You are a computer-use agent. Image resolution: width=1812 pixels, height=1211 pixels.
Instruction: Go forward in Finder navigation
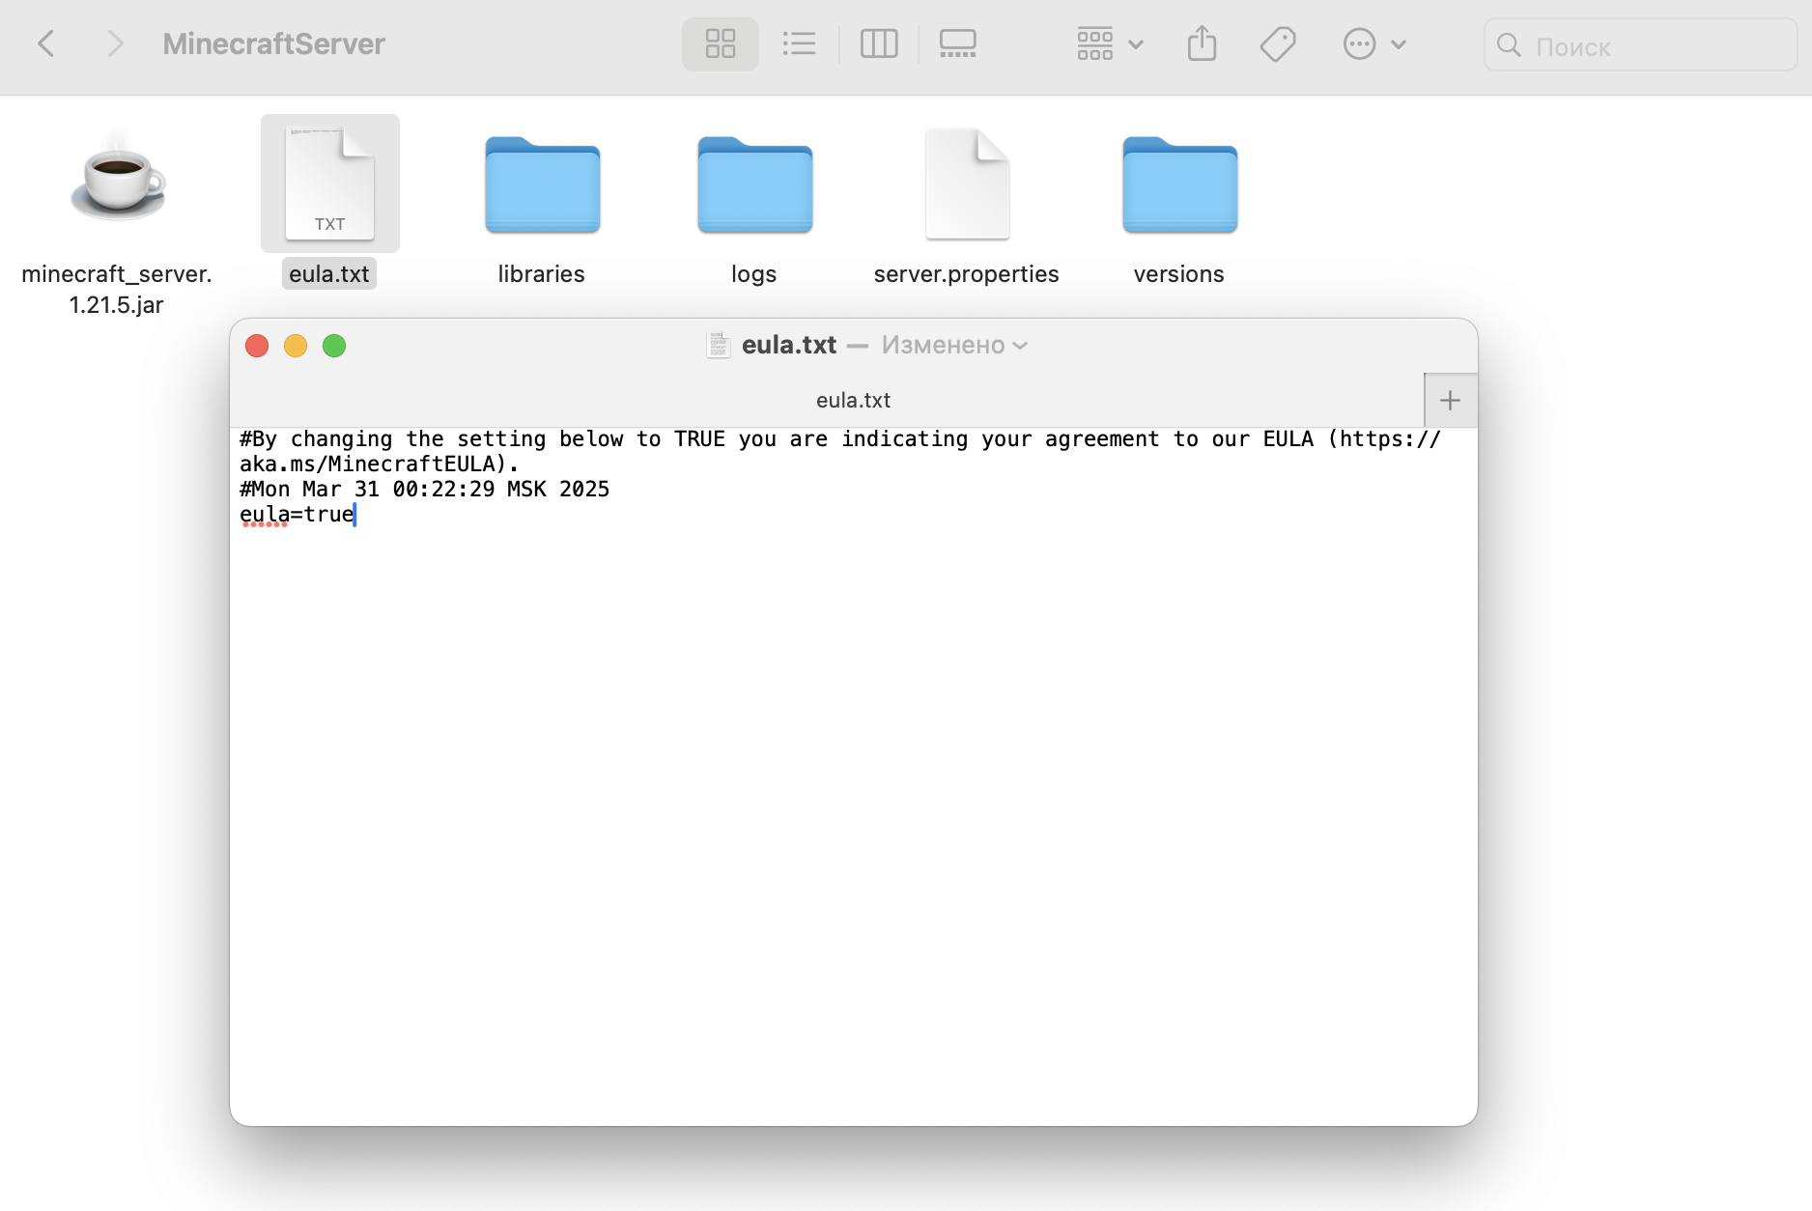115,43
